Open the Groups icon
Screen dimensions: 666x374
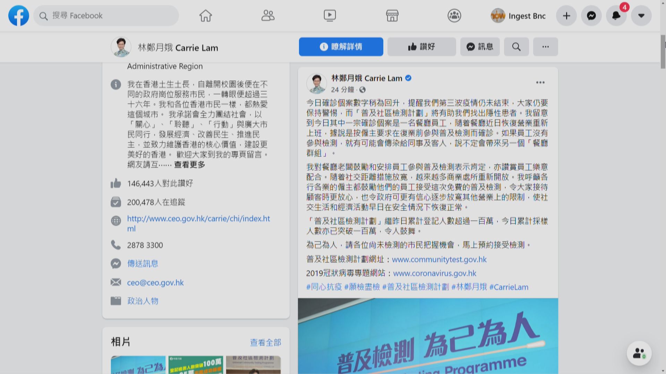[454, 15]
